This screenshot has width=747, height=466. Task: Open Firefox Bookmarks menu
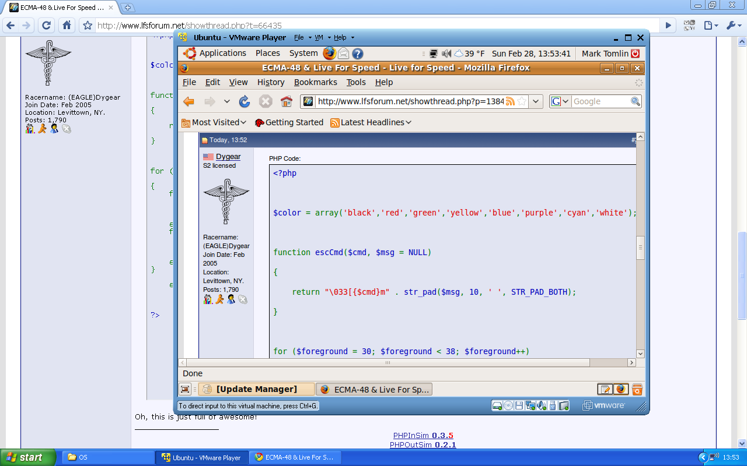pyautogui.click(x=316, y=82)
